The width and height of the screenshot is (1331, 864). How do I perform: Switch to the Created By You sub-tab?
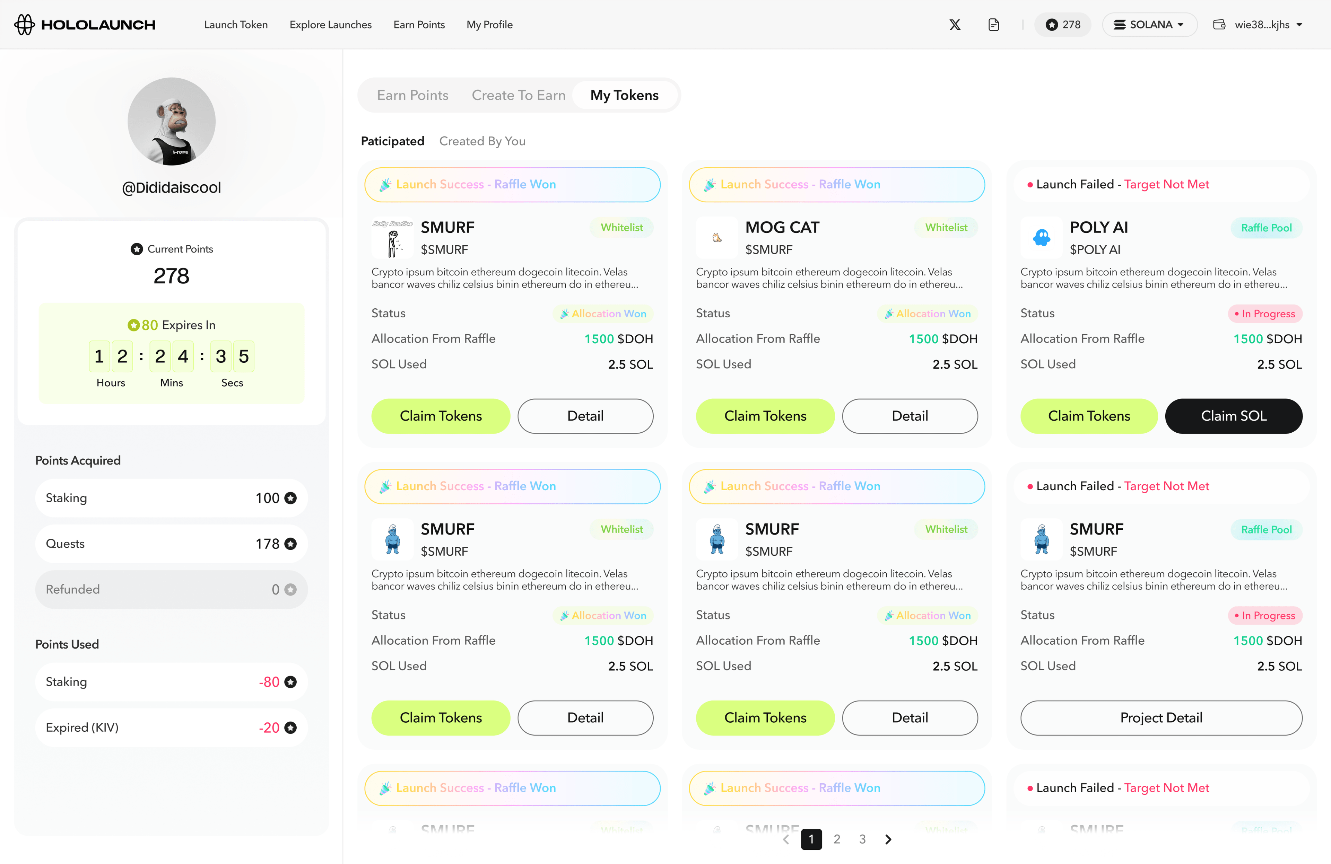(x=482, y=141)
